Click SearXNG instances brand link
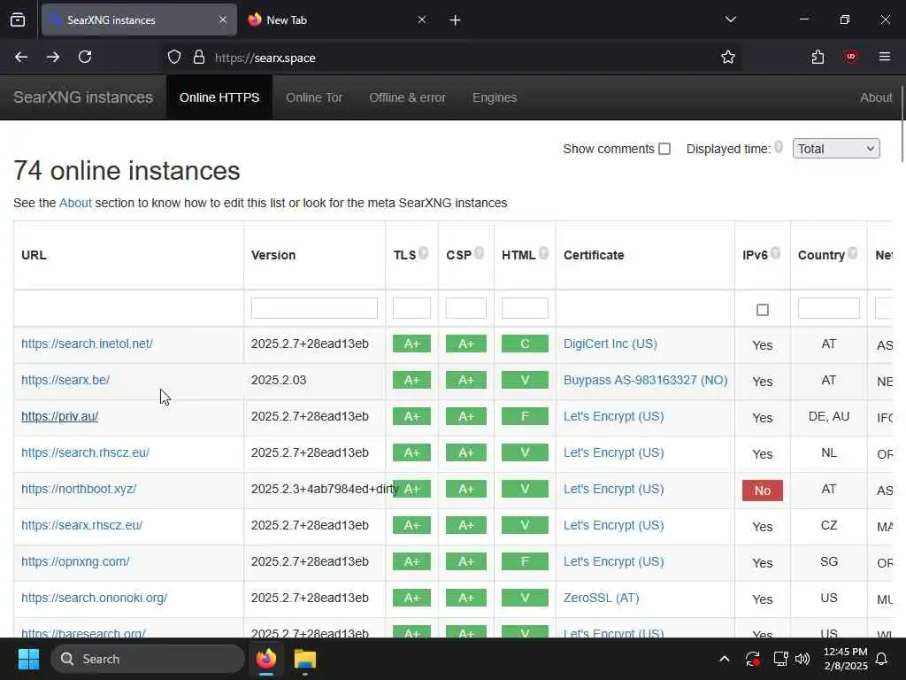Screen dimensions: 906x680 [x=83, y=97]
